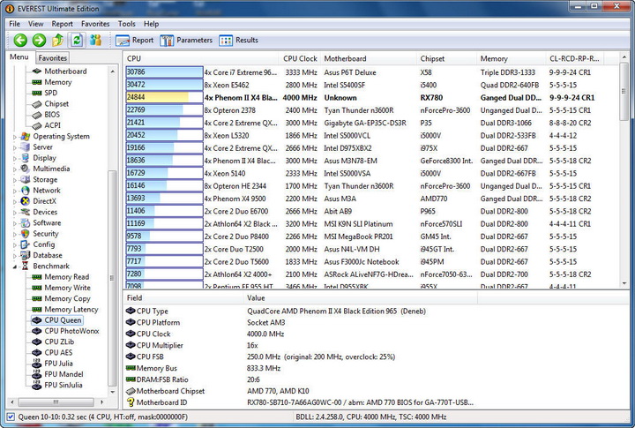The image size is (635, 428).
Task: Click the Security shield icon
Action: pos(25,234)
